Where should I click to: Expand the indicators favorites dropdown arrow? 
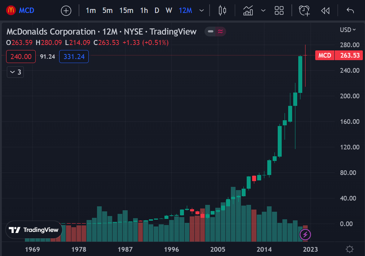263,10
